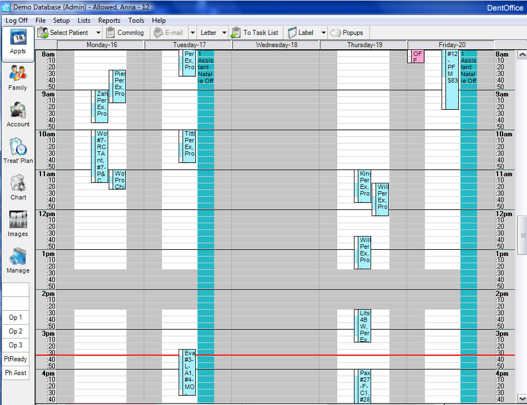Toggle the PtReady status cell

(16, 359)
